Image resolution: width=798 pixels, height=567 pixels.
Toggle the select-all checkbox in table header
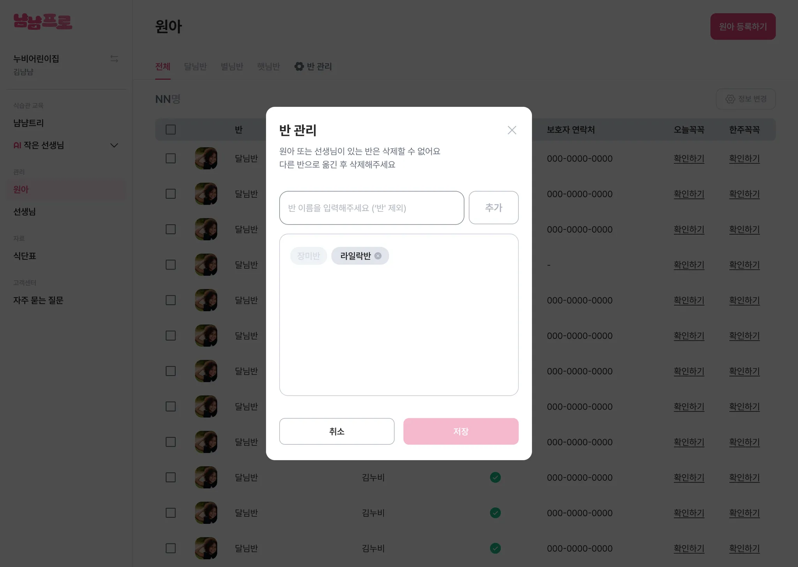[171, 130]
